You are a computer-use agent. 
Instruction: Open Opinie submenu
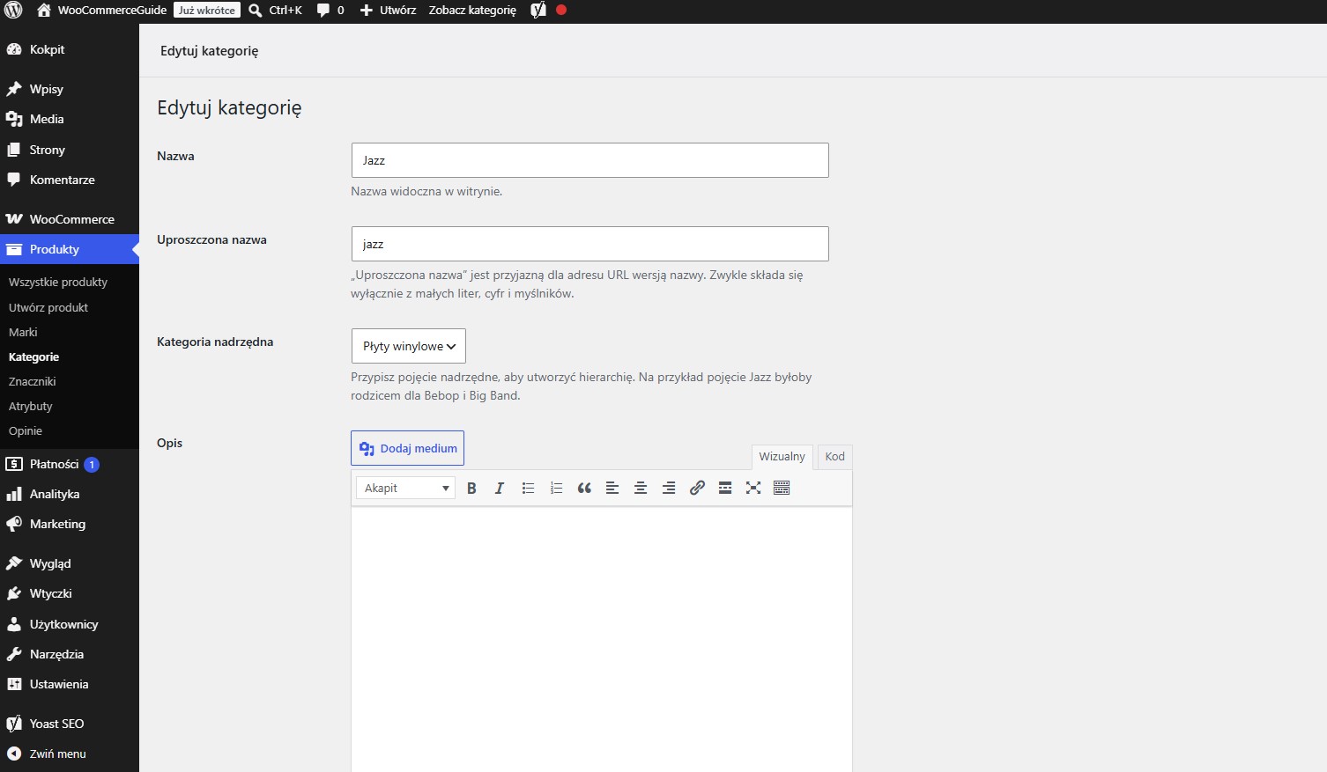26,430
